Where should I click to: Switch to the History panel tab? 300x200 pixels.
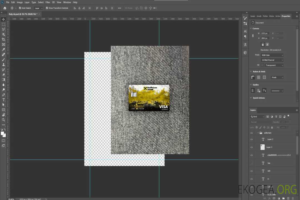(271, 16)
